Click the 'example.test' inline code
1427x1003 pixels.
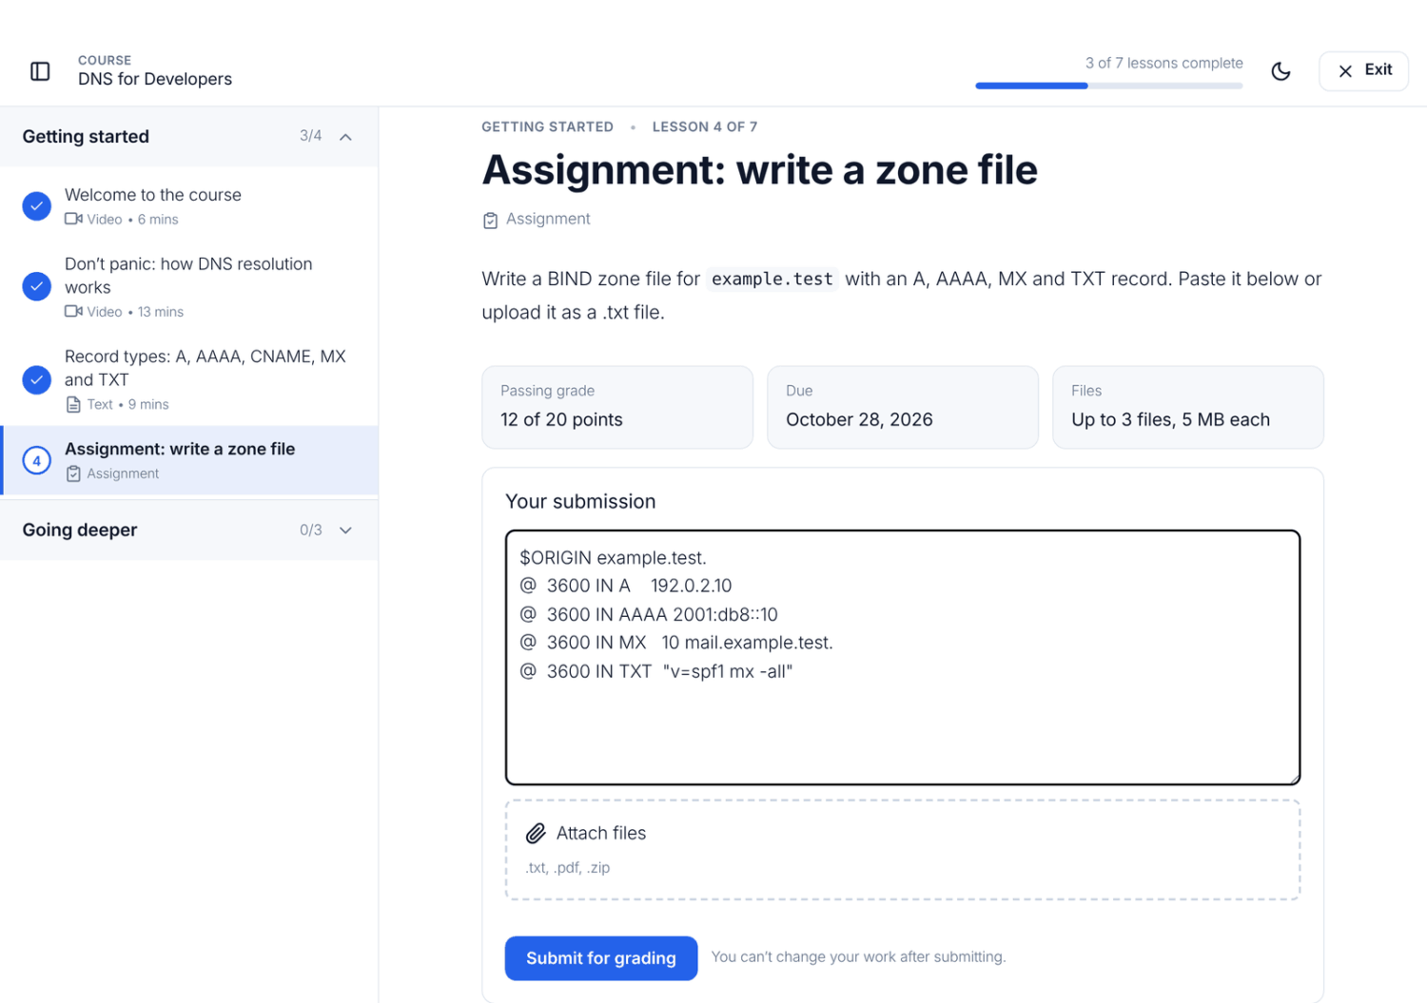coord(772,280)
